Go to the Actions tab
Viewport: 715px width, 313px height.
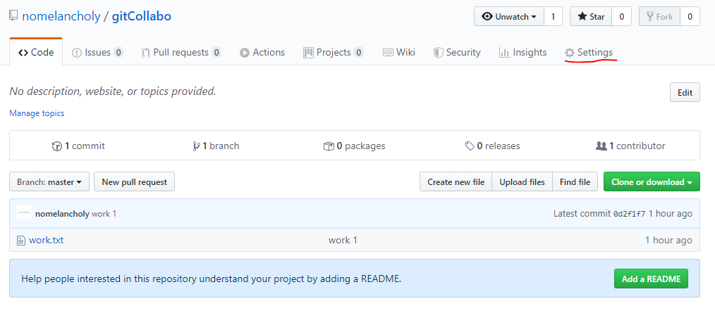click(262, 52)
